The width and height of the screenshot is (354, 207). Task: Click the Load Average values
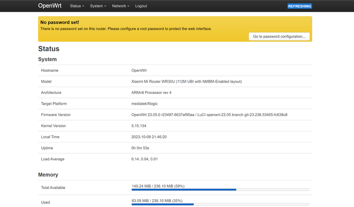click(145, 159)
